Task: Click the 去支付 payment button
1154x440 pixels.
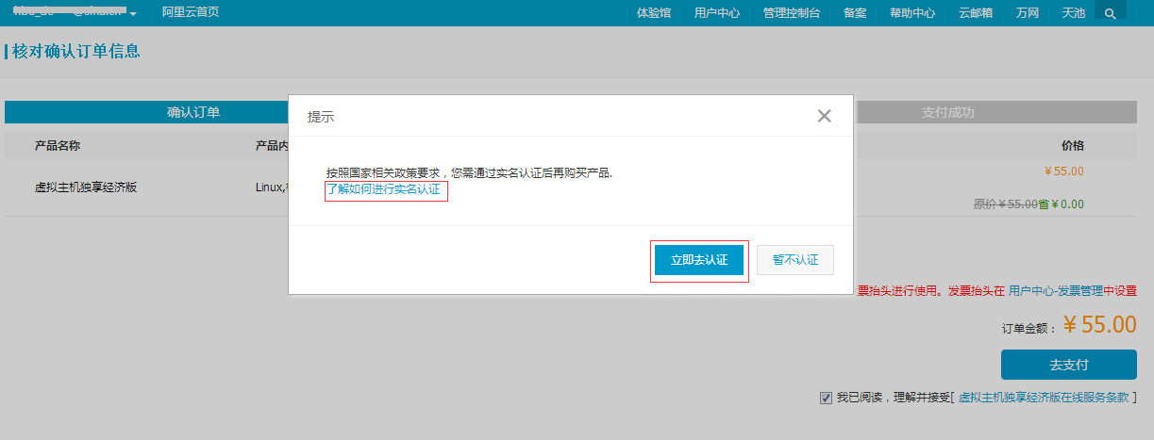Action: (x=1068, y=365)
